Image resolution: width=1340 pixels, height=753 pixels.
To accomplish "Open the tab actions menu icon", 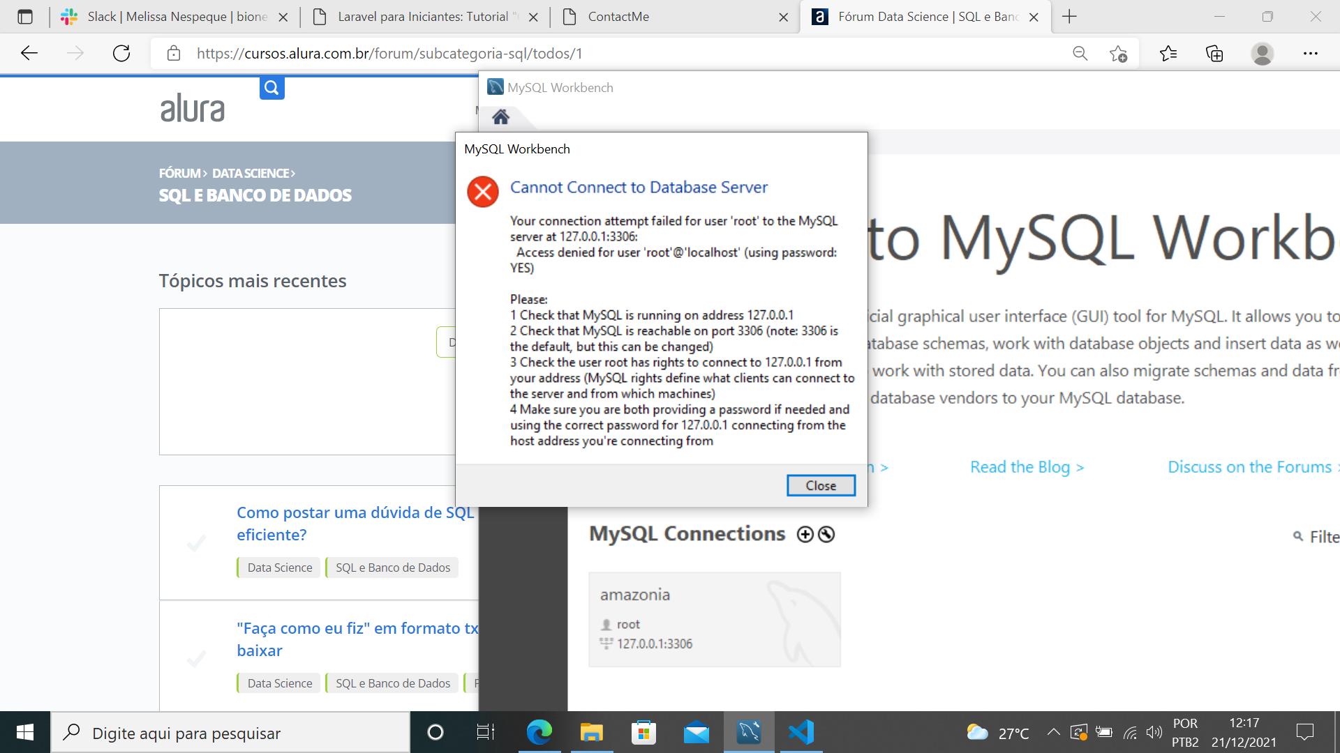I will 25,17.
